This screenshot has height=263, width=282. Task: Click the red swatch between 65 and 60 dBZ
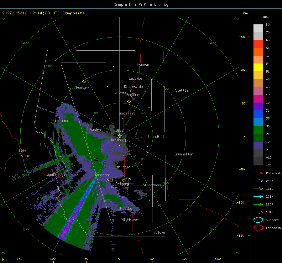[258, 44]
